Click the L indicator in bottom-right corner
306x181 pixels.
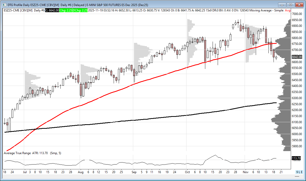pyautogui.click(x=299, y=172)
